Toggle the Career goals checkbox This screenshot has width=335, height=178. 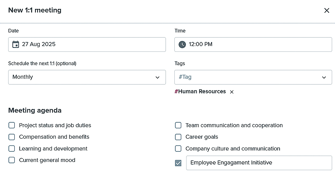[178, 137]
